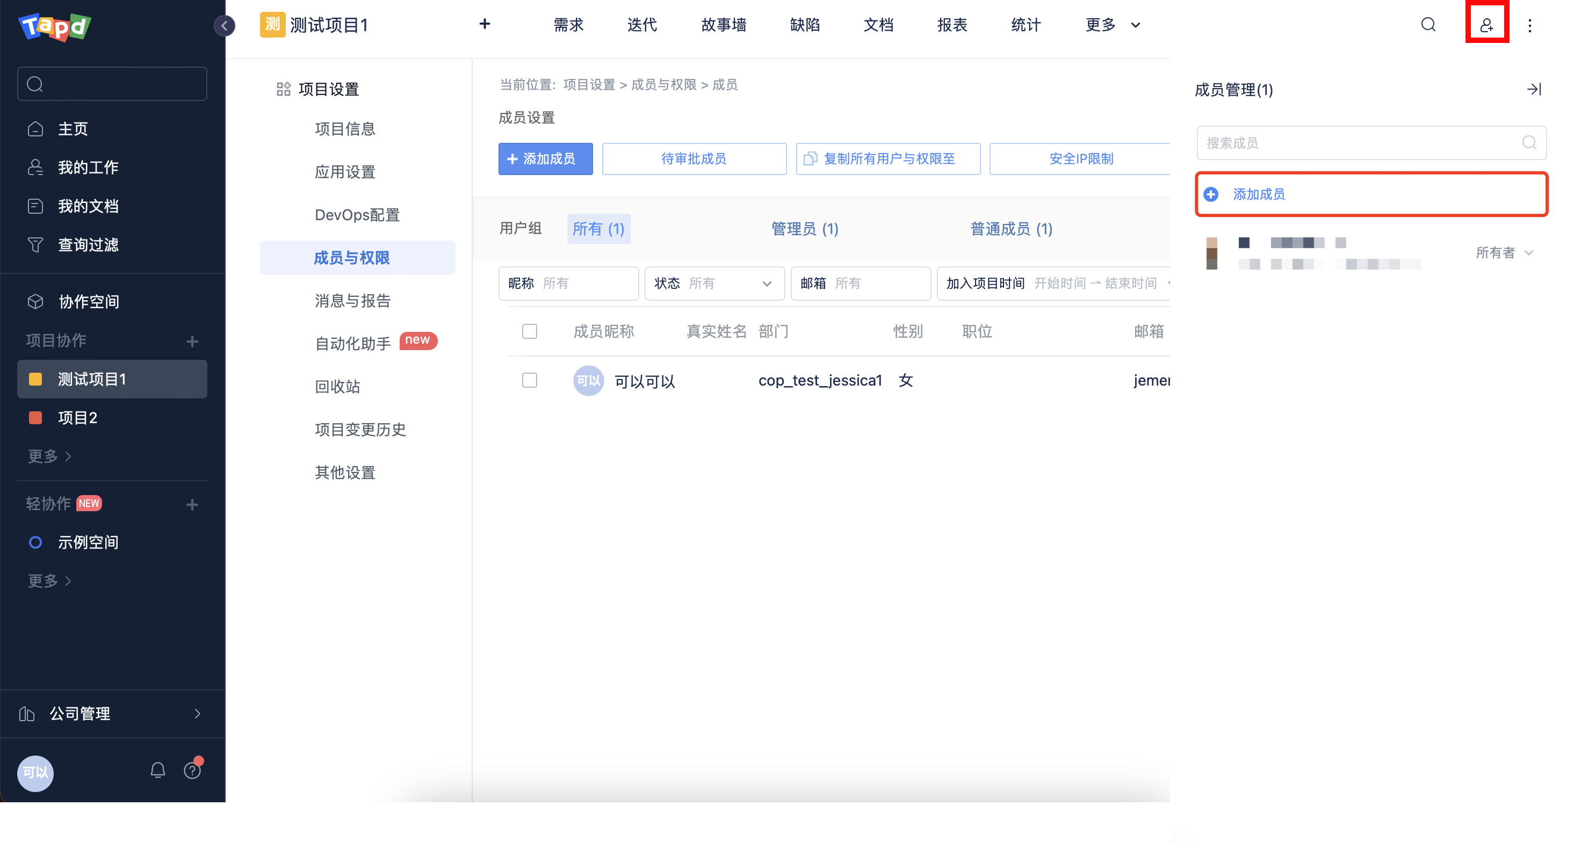Image resolution: width=1574 pixels, height=842 pixels.
Task: Open the 主页 home icon
Action: (x=35, y=129)
